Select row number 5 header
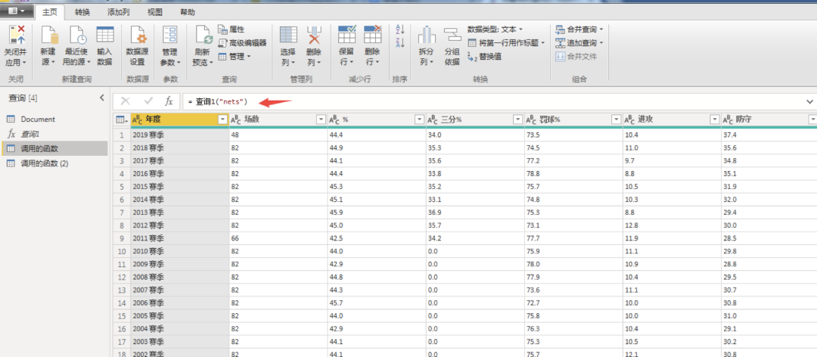This screenshot has height=357, width=817. pos(121,187)
